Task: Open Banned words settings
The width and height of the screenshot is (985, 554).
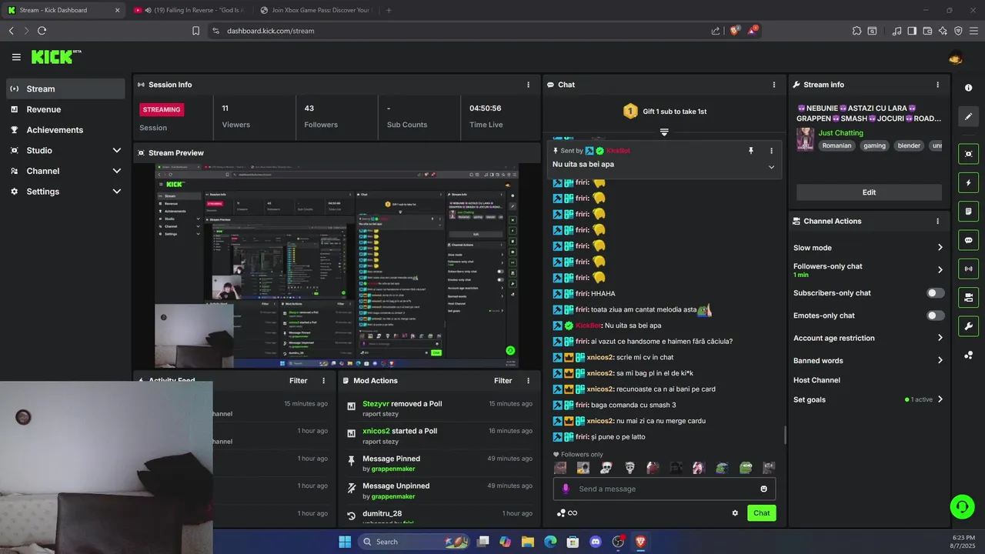Action: pos(869,360)
